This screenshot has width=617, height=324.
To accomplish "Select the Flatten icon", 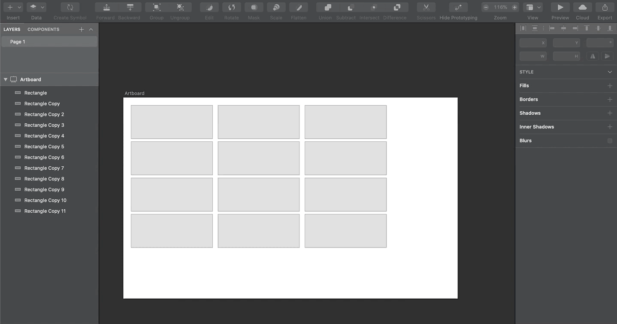I will click(298, 7).
